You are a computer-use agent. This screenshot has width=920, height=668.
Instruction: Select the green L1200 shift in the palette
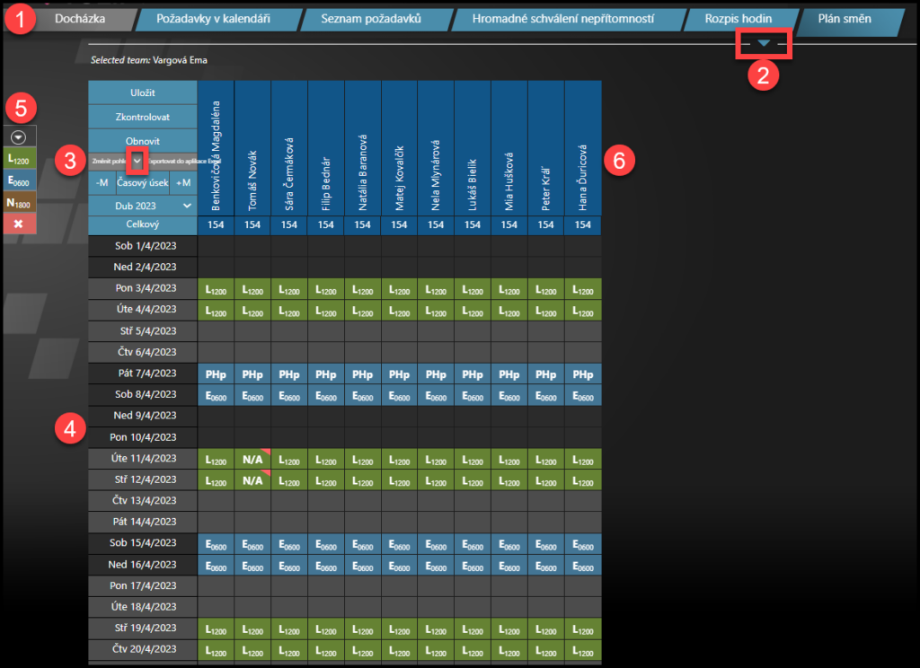pyautogui.click(x=20, y=159)
